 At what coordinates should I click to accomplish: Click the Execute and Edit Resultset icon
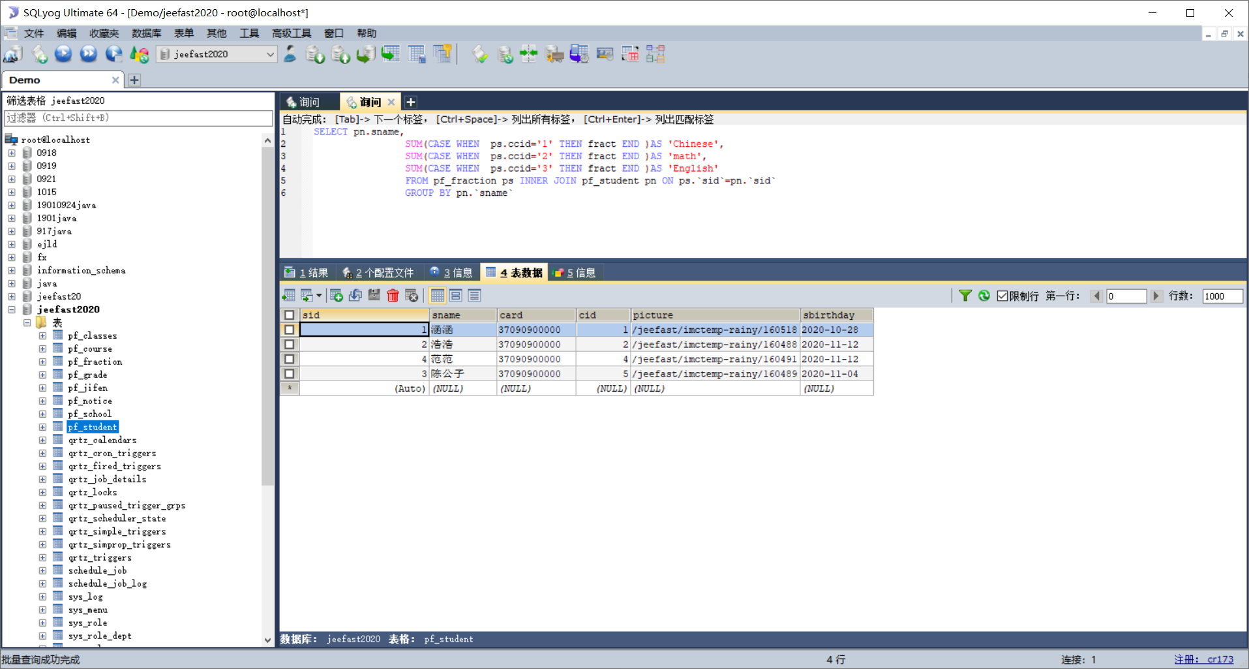(x=113, y=54)
